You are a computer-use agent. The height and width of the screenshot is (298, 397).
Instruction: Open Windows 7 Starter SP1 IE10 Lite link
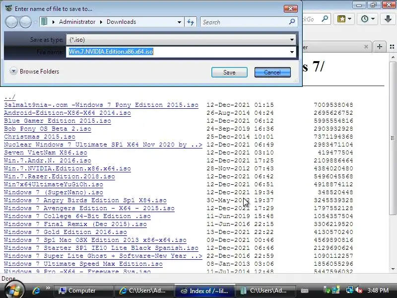(101, 248)
